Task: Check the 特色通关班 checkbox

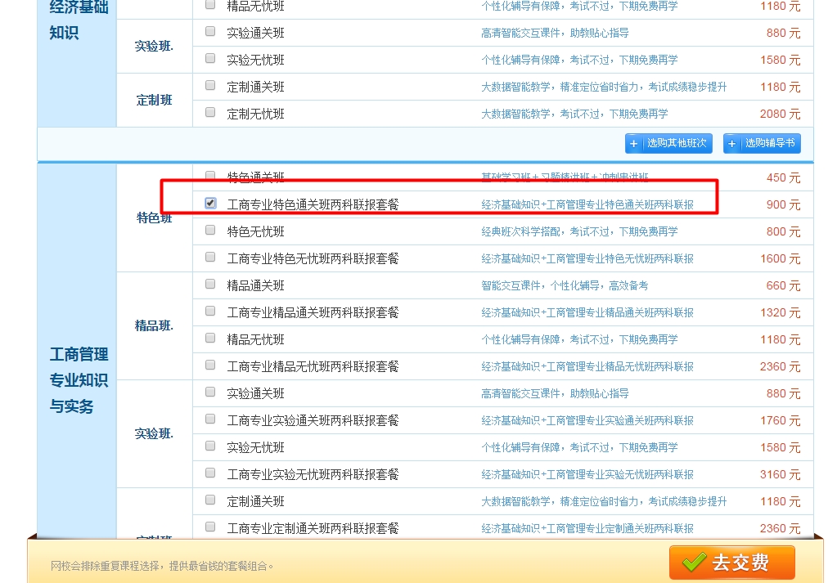Action: point(210,177)
